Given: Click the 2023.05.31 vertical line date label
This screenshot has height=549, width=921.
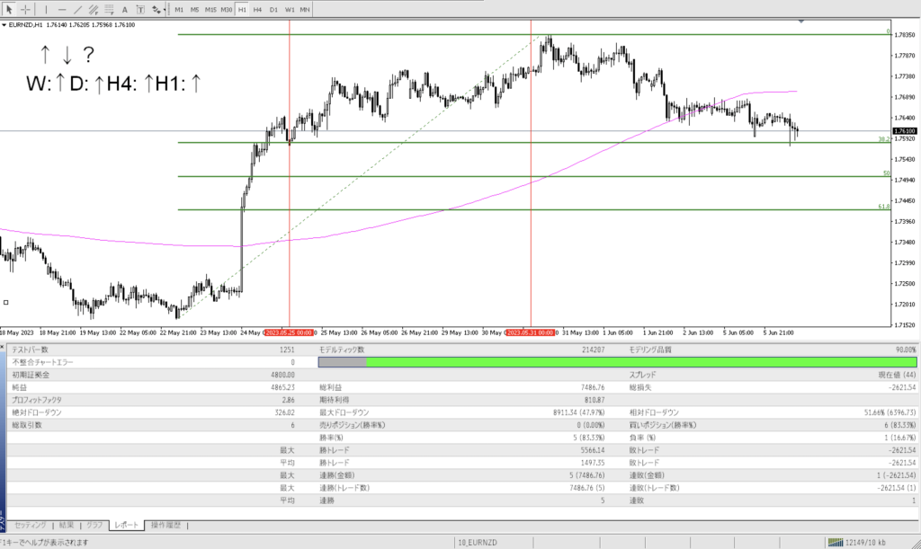Looking at the screenshot, I should coord(531,332).
